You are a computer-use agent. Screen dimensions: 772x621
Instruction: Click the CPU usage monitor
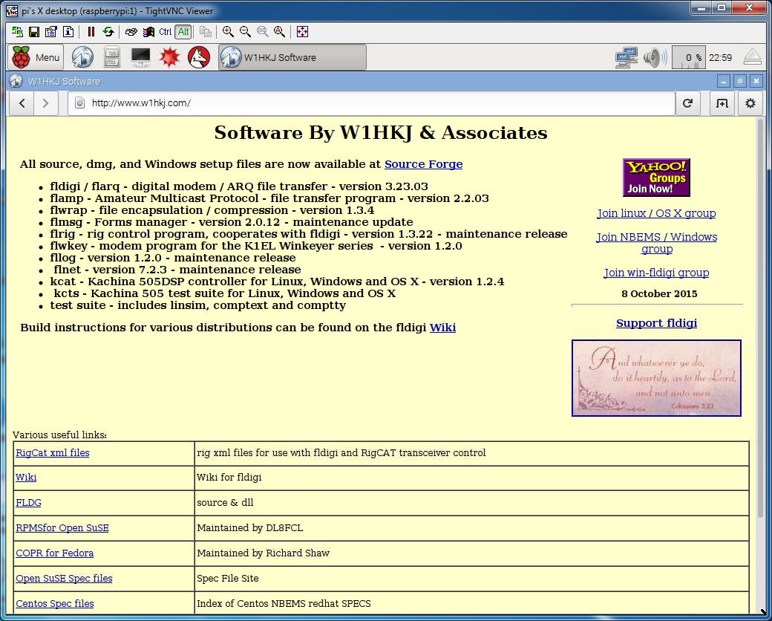(689, 58)
